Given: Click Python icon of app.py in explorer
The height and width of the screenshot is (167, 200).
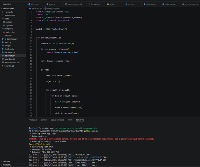Looking at the screenshot, I should (x=3, y=45).
